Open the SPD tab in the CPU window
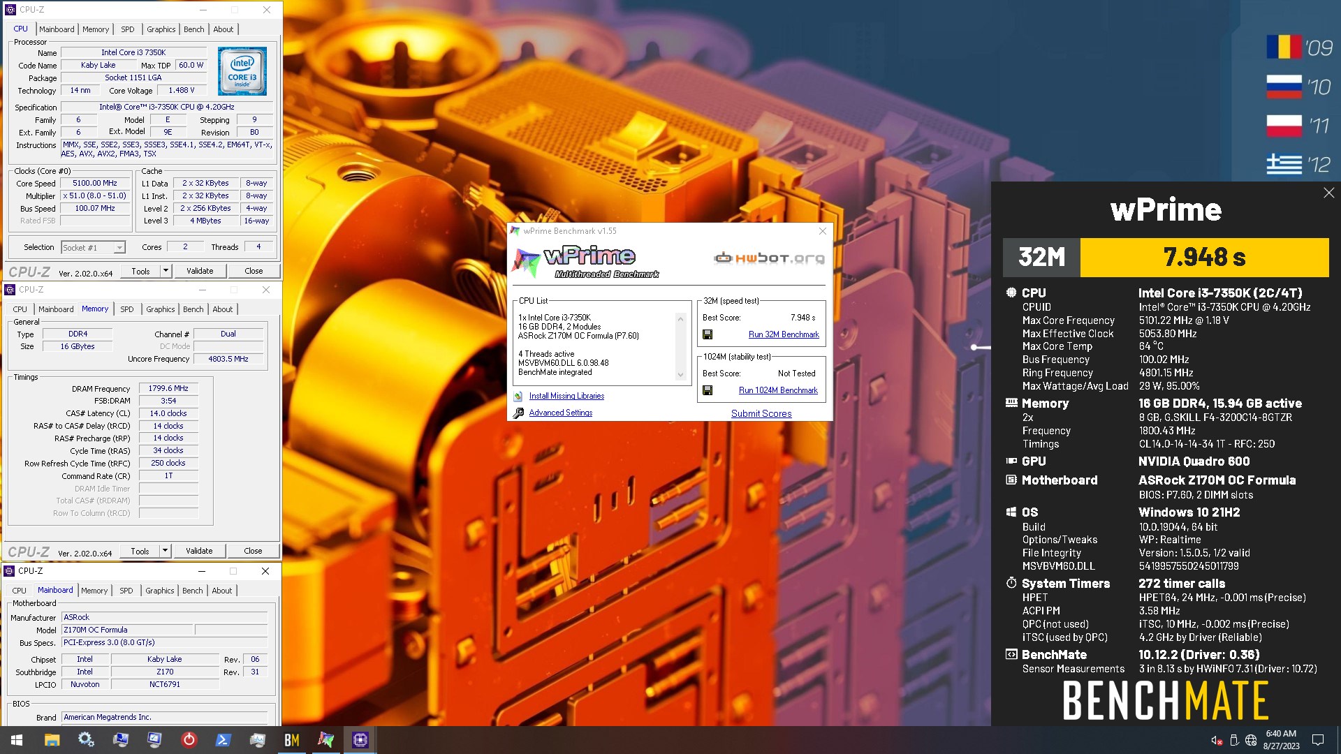The image size is (1341, 754). point(128,29)
